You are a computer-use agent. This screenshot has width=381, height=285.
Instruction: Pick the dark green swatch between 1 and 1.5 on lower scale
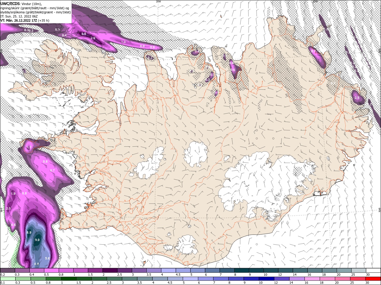[x=69, y=279]
